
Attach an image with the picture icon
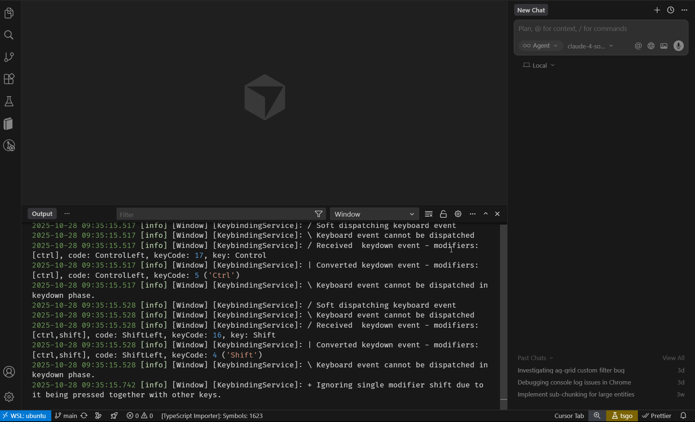tap(664, 46)
